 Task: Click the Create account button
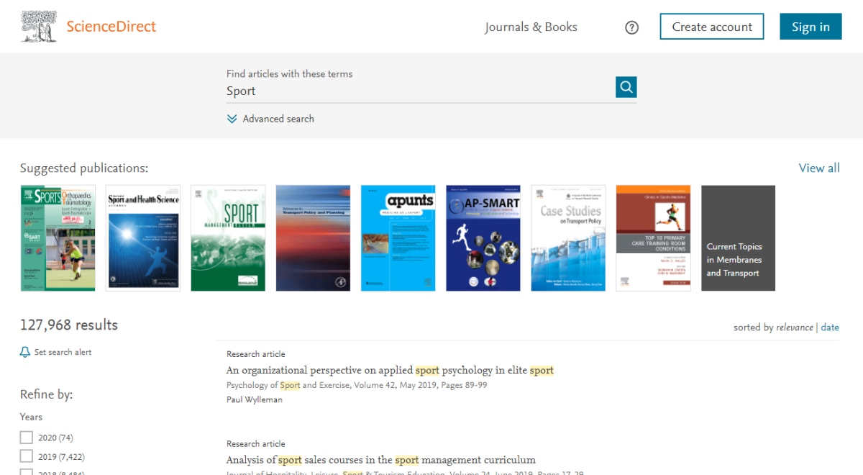712,27
